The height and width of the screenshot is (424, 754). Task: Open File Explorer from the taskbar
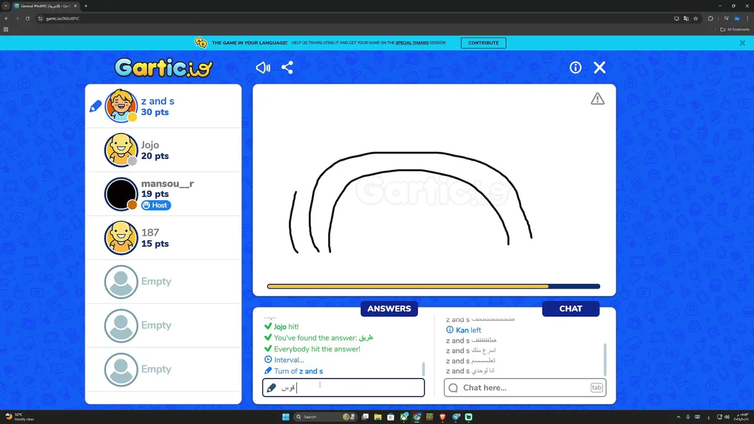click(x=378, y=417)
